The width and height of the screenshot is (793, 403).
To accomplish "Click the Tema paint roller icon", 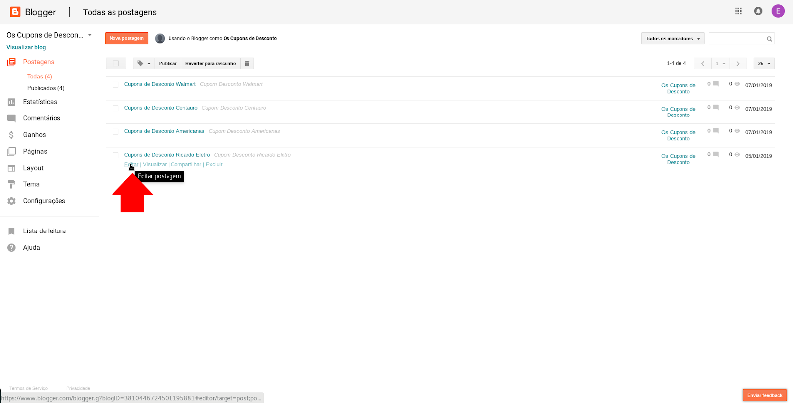I will coord(11,184).
